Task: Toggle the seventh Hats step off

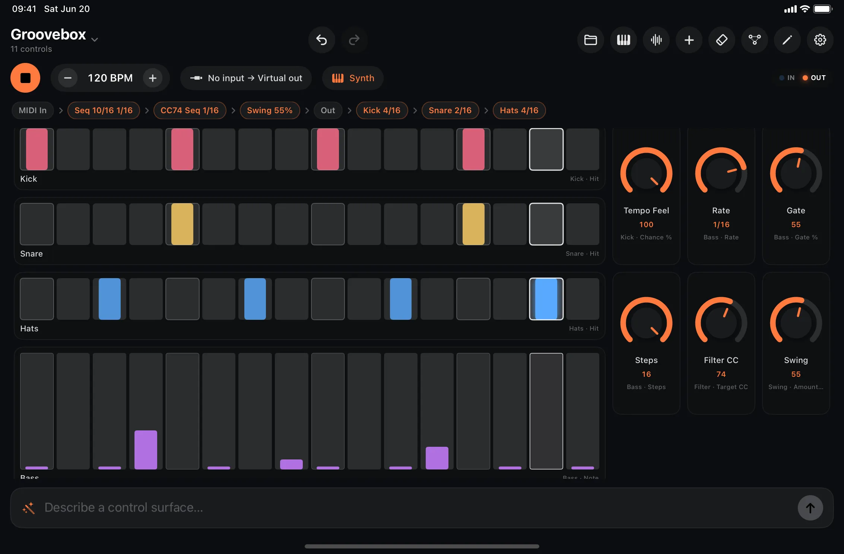Action: tap(255, 299)
